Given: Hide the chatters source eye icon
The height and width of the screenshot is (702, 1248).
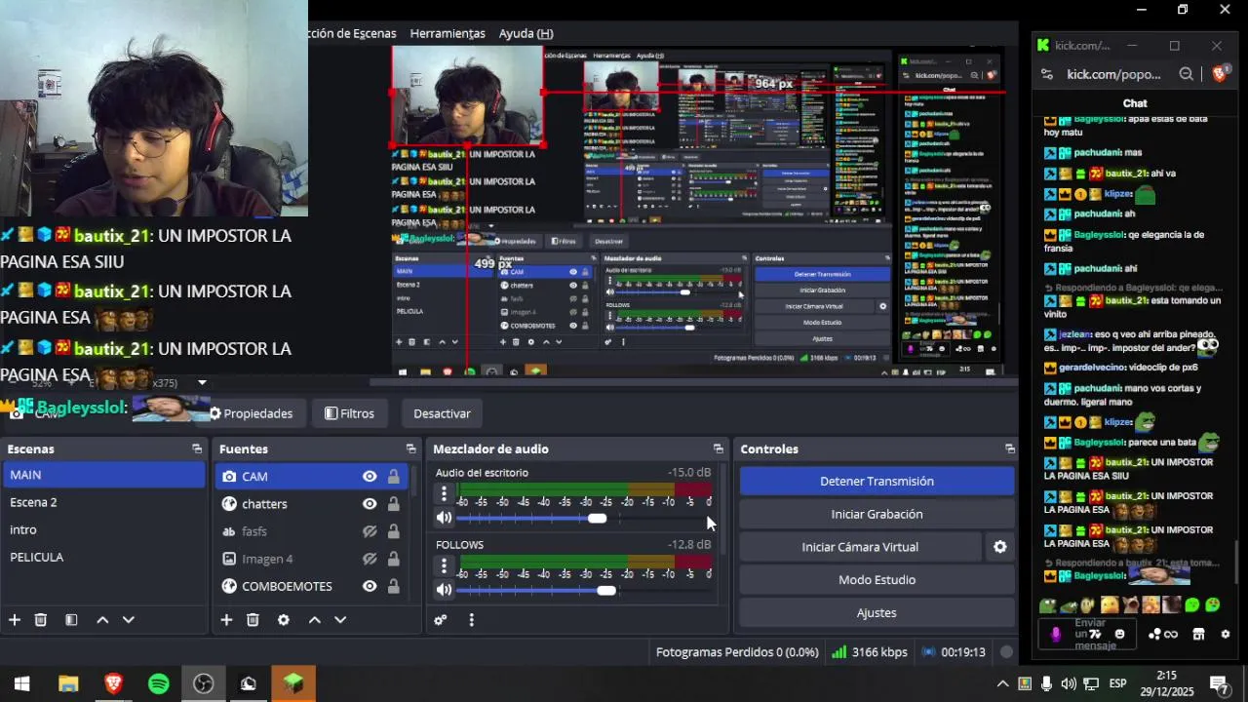Looking at the screenshot, I should (370, 504).
